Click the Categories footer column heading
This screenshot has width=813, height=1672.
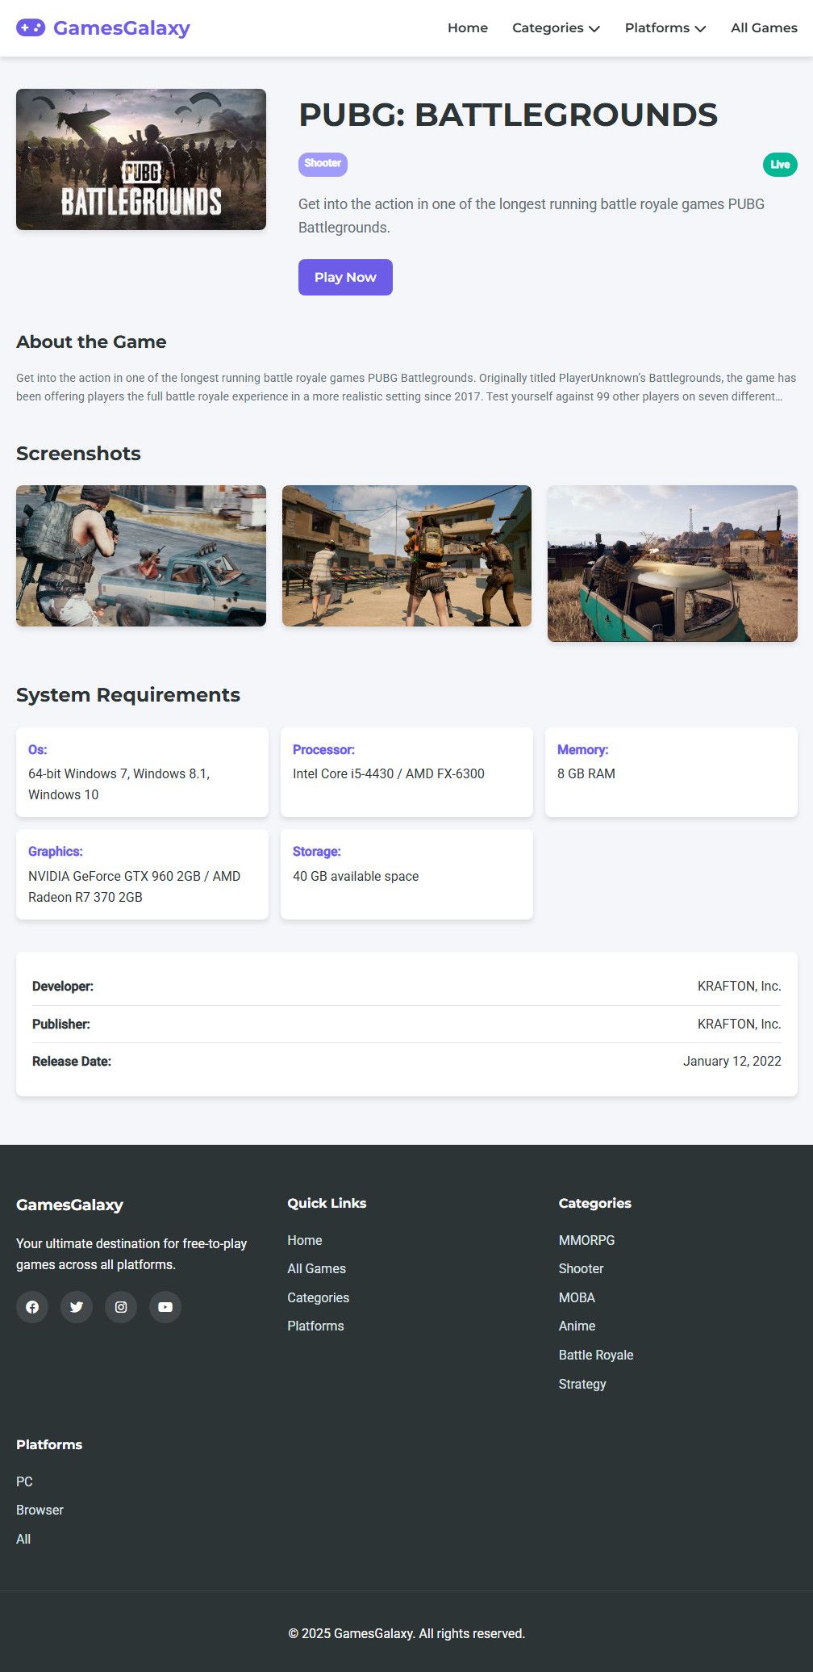coord(595,1203)
